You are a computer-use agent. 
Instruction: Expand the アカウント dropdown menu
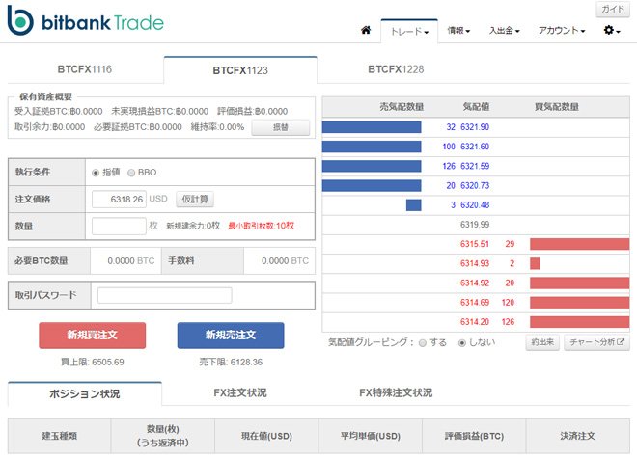562,31
